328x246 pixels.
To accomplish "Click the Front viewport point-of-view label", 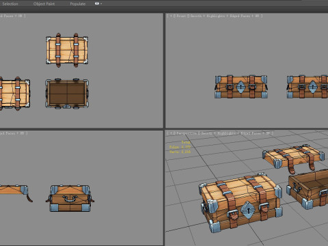I will coord(181,16).
